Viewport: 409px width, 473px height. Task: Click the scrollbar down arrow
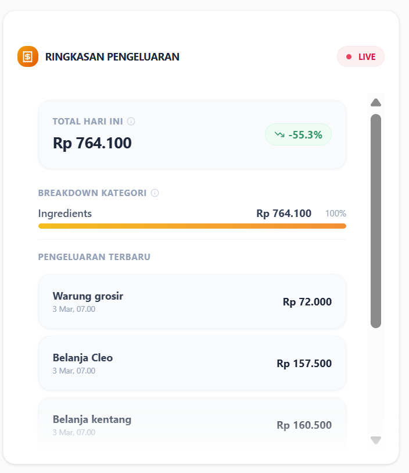click(x=376, y=440)
